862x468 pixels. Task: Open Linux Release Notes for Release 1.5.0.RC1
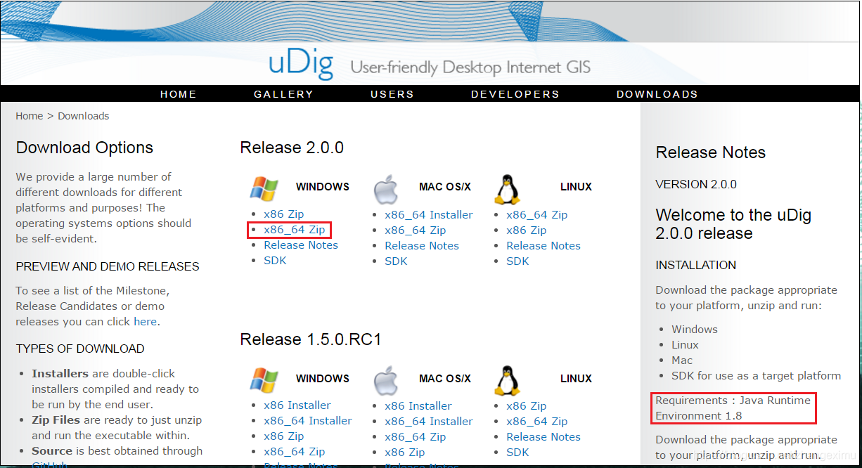pyautogui.click(x=543, y=437)
